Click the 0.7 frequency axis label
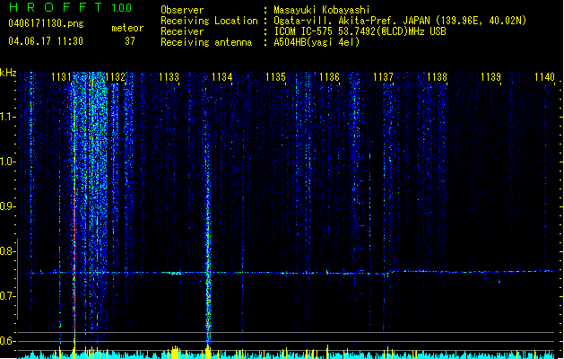Screen dimensions: 564x359 [x=8, y=296]
